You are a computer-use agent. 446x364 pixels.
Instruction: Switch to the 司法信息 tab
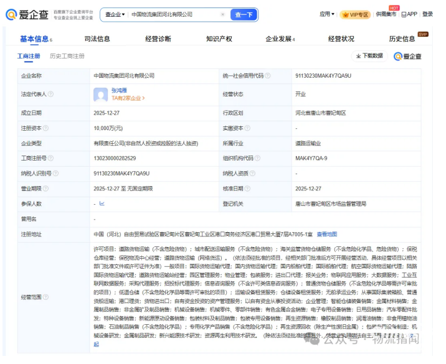(97, 39)
